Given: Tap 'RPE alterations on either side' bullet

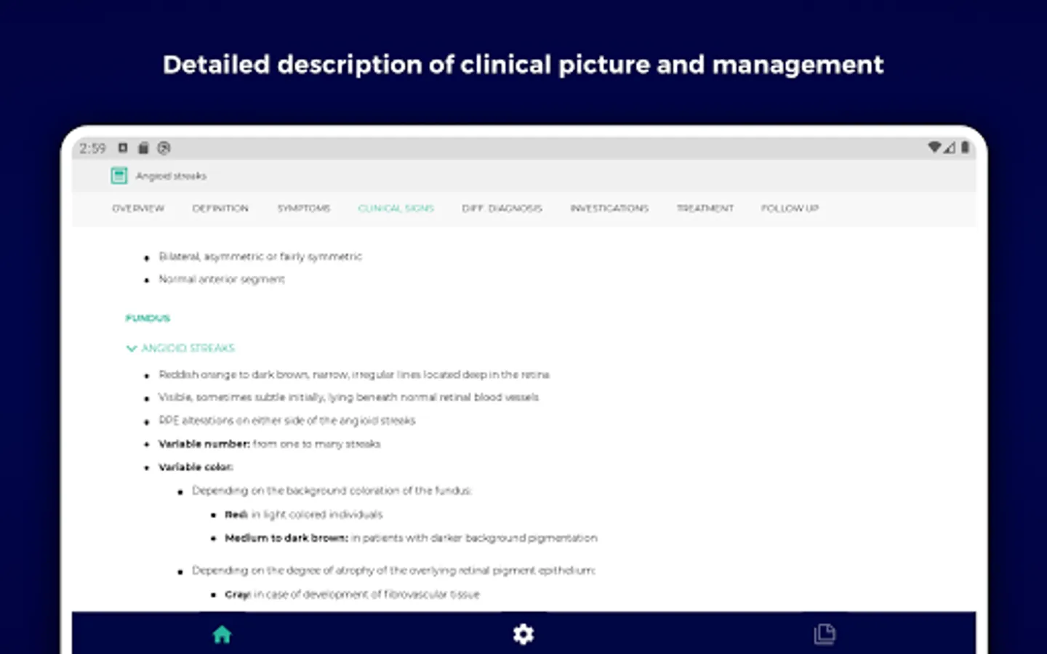Looking at the screenshot, I should [x=287, y=421].
